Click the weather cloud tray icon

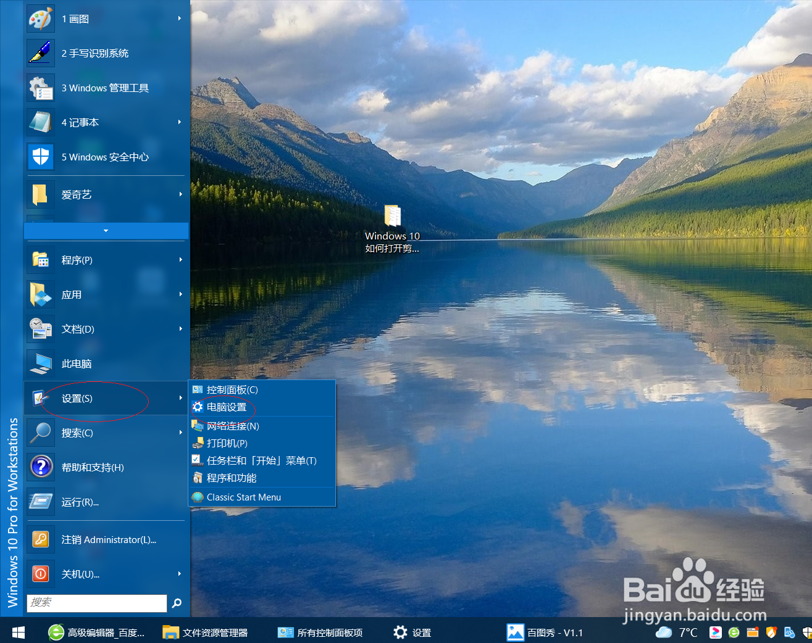click(664, 633)
